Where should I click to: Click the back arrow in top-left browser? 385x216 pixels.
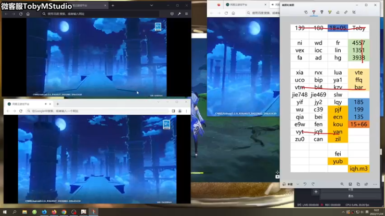pos(6,14)
